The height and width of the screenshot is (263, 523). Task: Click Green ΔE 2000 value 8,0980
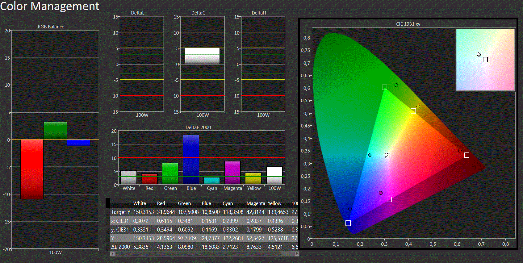pyautogui.click(x=186, y=247)
